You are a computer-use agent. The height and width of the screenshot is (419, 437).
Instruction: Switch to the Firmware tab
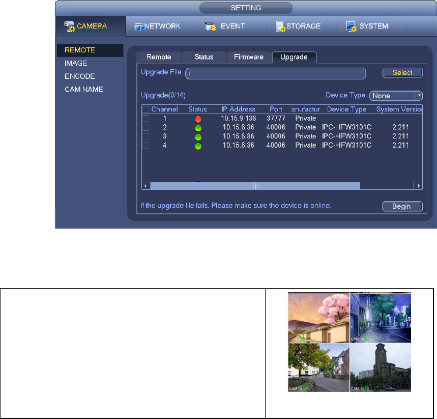[249, 57]
